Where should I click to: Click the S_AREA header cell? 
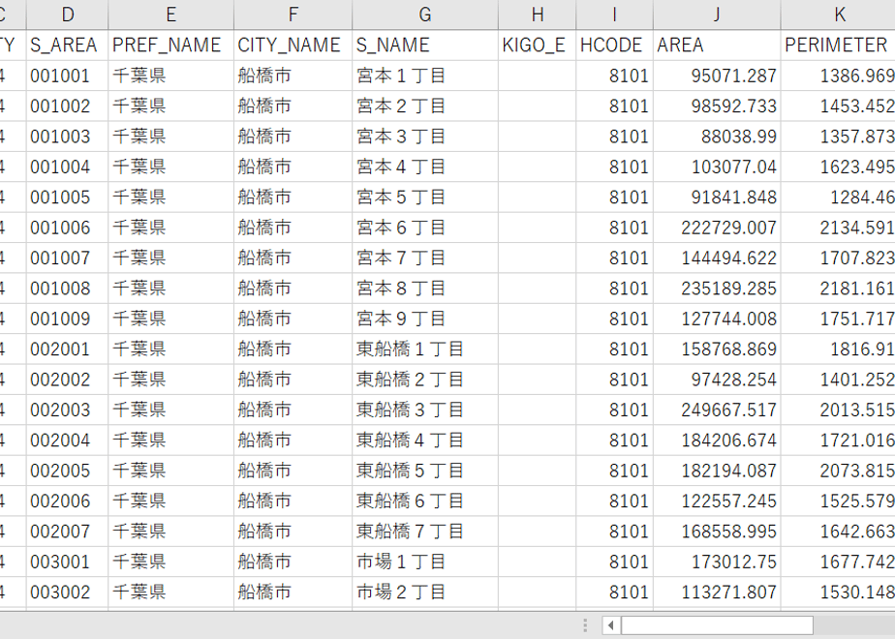68,46
